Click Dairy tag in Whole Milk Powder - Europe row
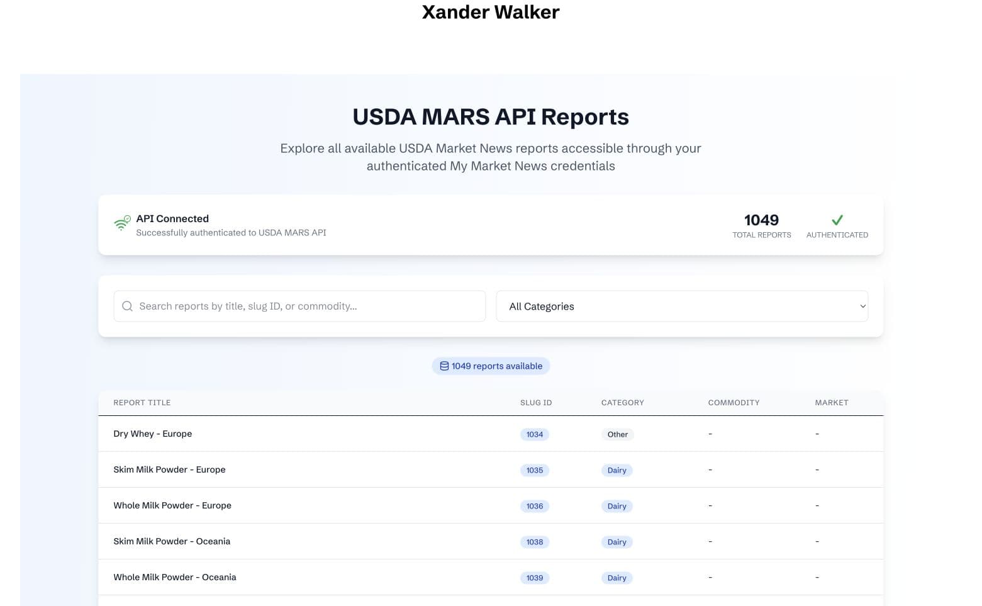Viewport: 982px width, 606px height. tap(617, 507)
